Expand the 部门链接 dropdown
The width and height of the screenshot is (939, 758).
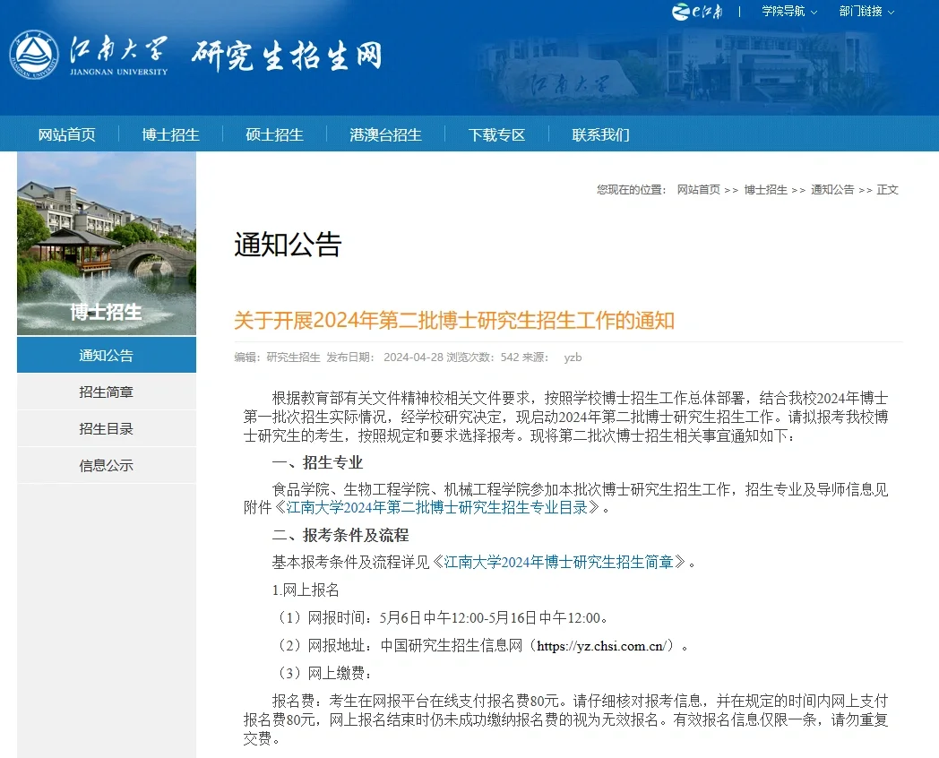(x=866, y=12)
